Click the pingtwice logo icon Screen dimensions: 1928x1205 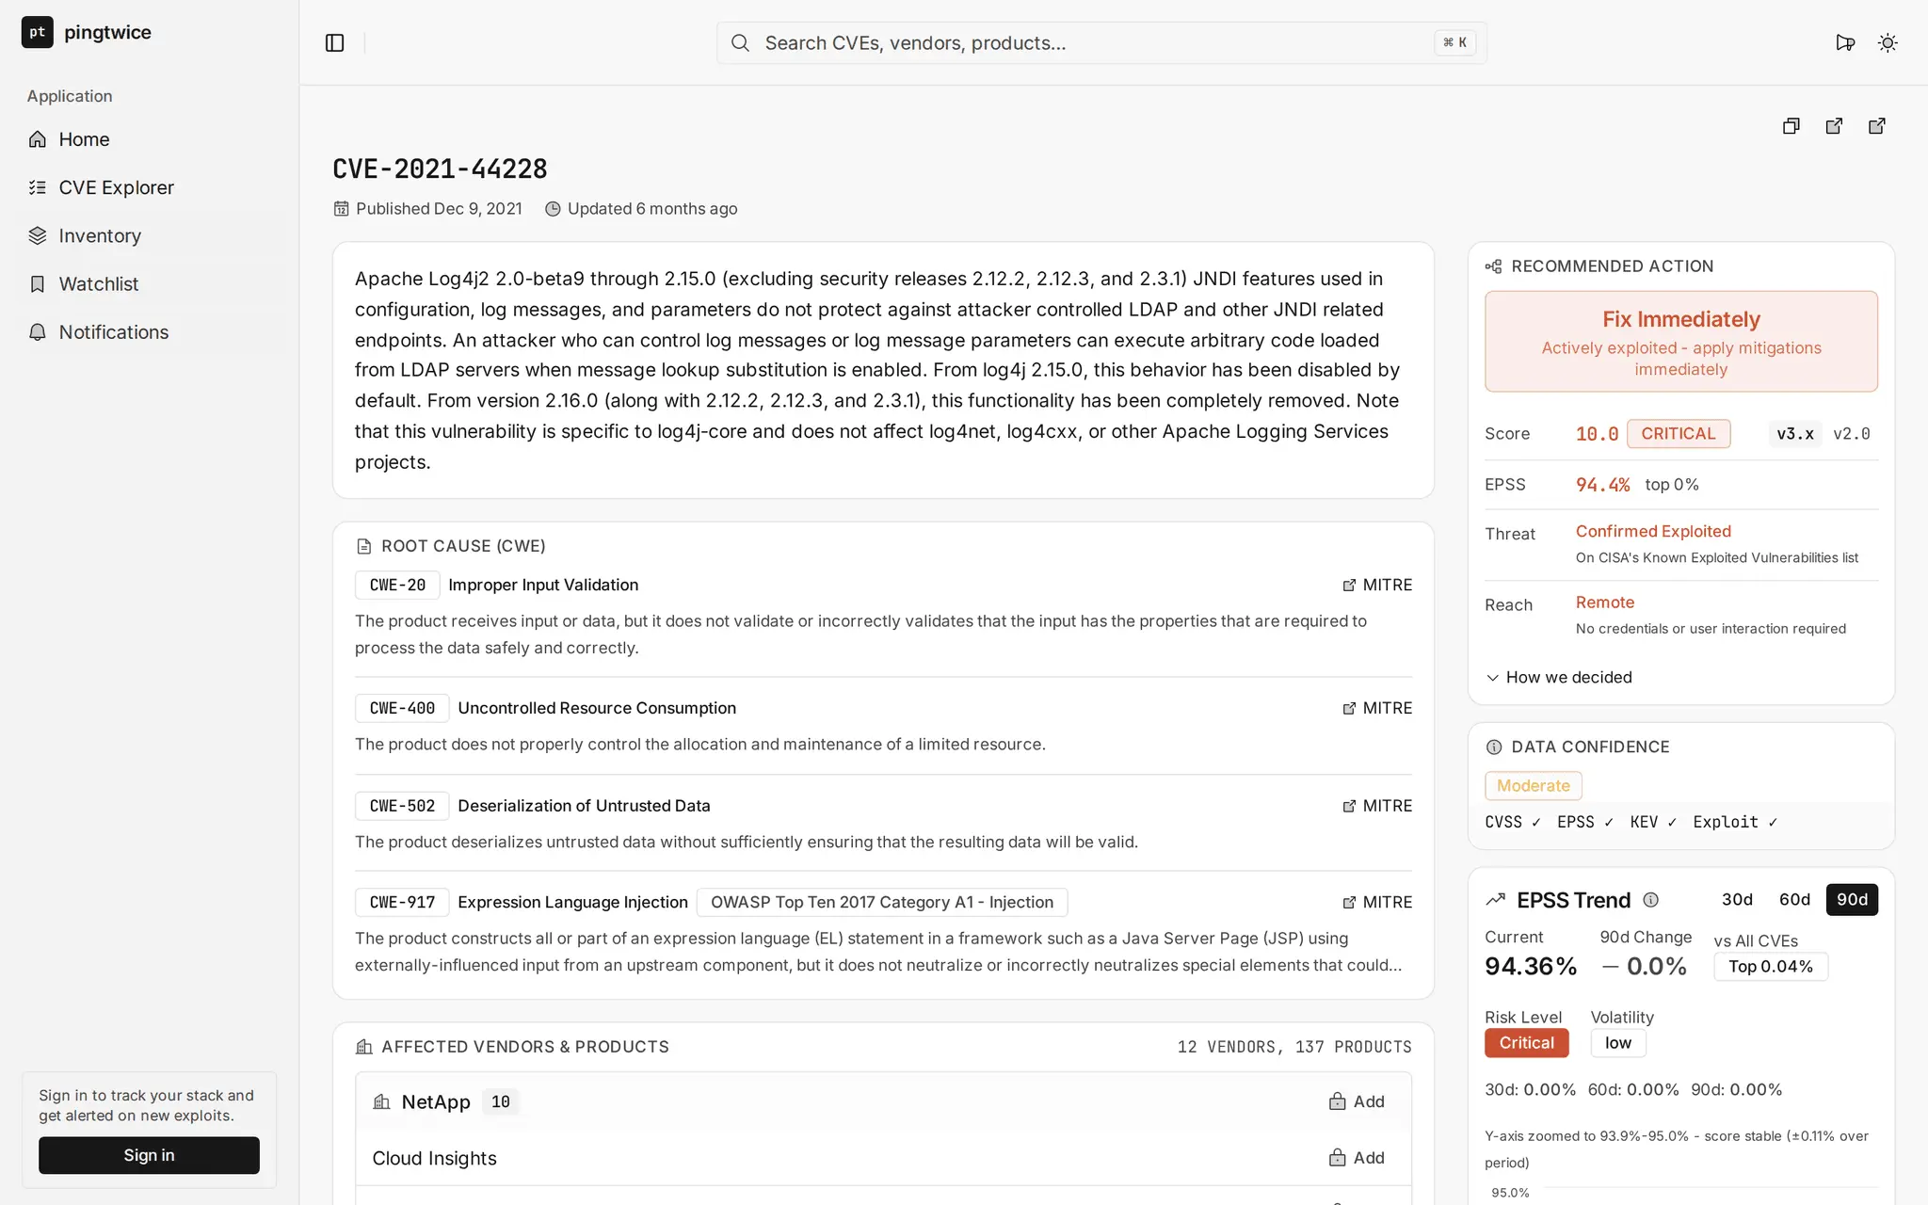point(37,32)
